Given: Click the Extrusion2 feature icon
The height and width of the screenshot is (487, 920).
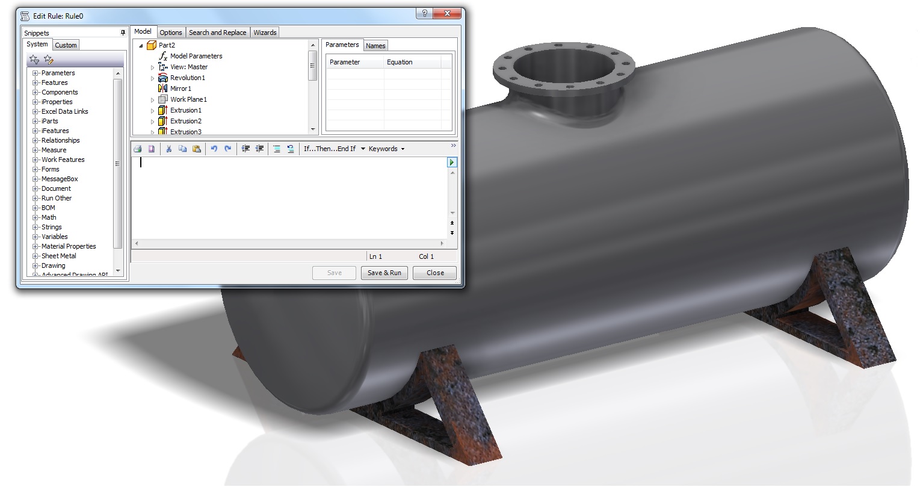Looking at the screenshot, I should pos(162,121).
